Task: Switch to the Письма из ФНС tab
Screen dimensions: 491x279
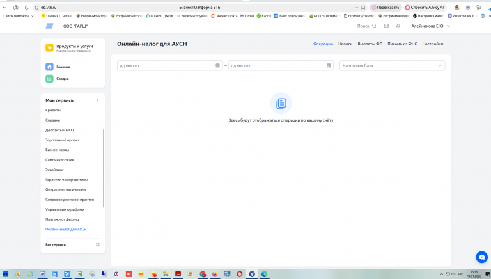Action: click(x=402, y=44)
